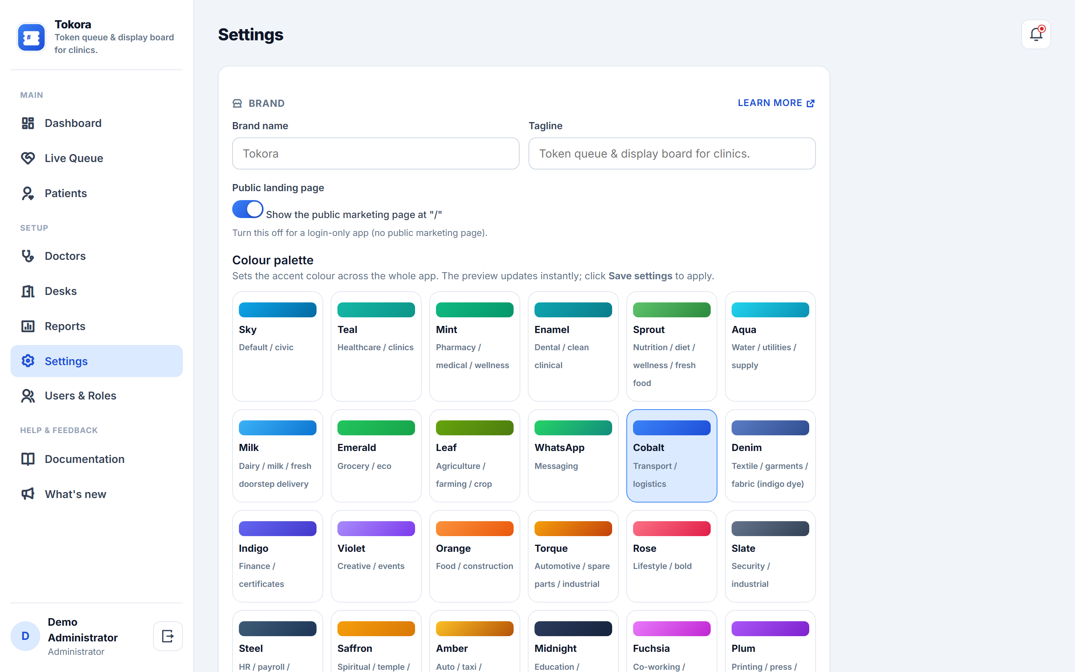
Task: Open Documentation
Action: (97, 459)
